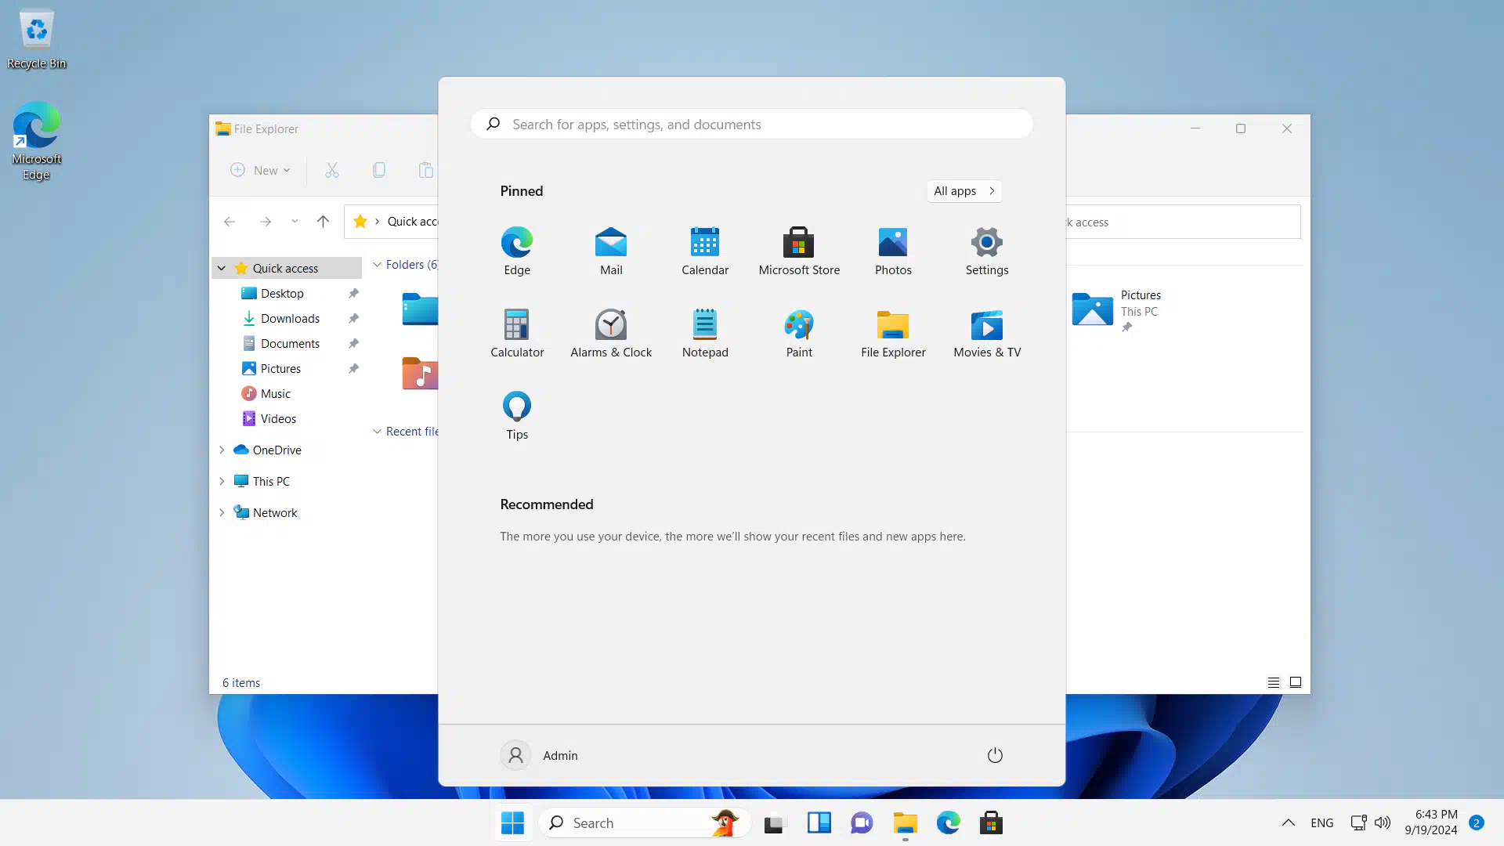Open network status in system tray
1504x846 pixels.
(1358, 822)
